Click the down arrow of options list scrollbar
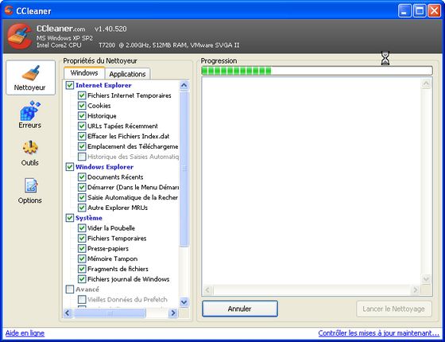This screenshot has width=445, height=342. click(184, 302)
